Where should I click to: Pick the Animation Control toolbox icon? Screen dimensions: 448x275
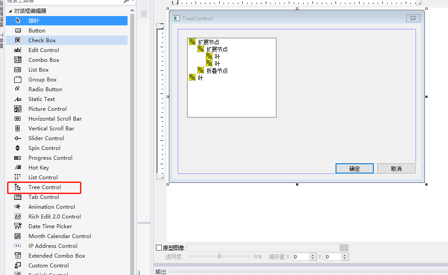[18, 206]
